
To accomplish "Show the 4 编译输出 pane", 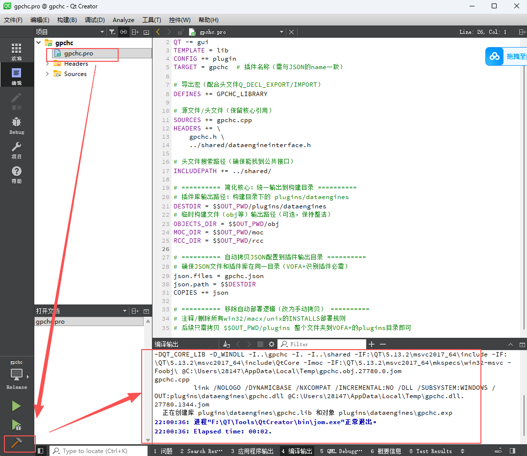I will [297, 451].
